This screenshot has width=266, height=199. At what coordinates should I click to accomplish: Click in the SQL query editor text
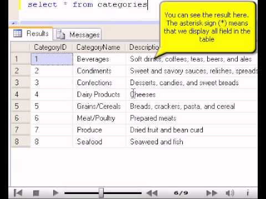click(x=87, y=4)
